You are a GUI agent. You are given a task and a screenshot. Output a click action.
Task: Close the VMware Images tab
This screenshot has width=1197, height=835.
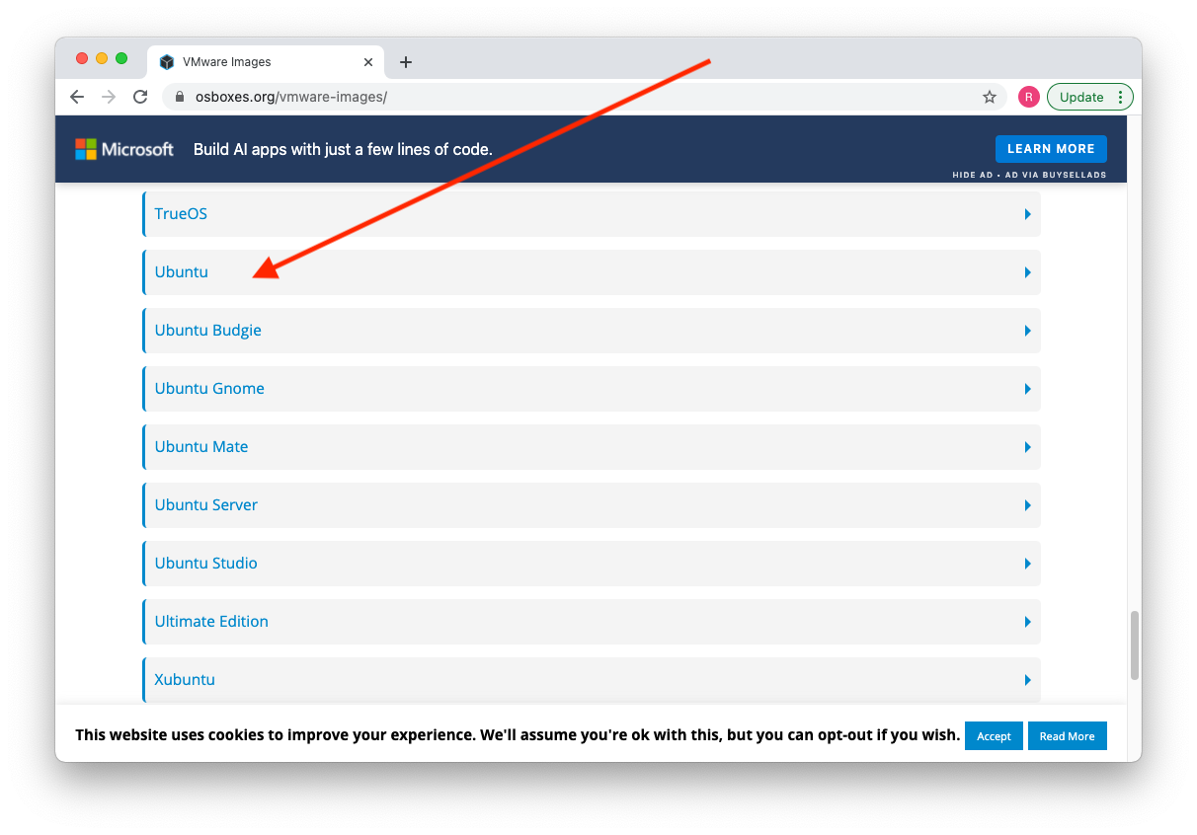tap(368, 62)
